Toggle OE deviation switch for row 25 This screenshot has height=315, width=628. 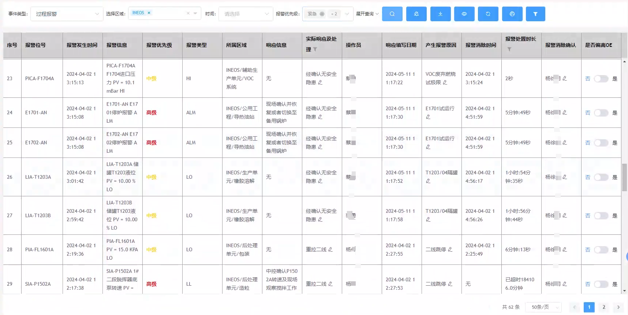pos(601,143)
